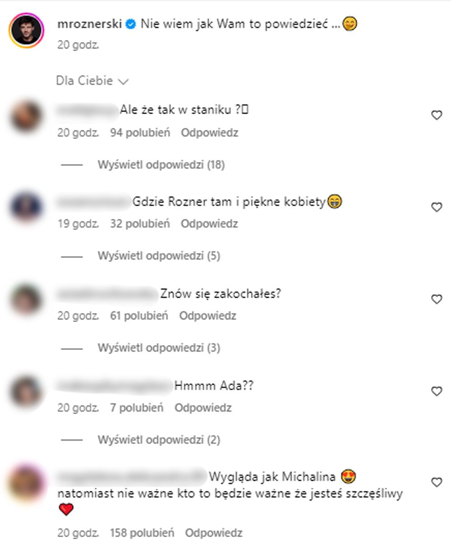The width and height of the screenshot is (451, 544).
Task: Like the 'Ale że tak w staniku' comment
Action: tap(437, 115)
